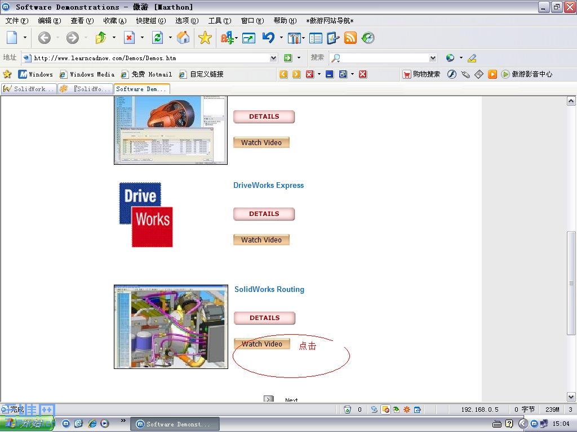
Task: Click the Software Demonst... taskbar button
Action: (x=175, y=424)
